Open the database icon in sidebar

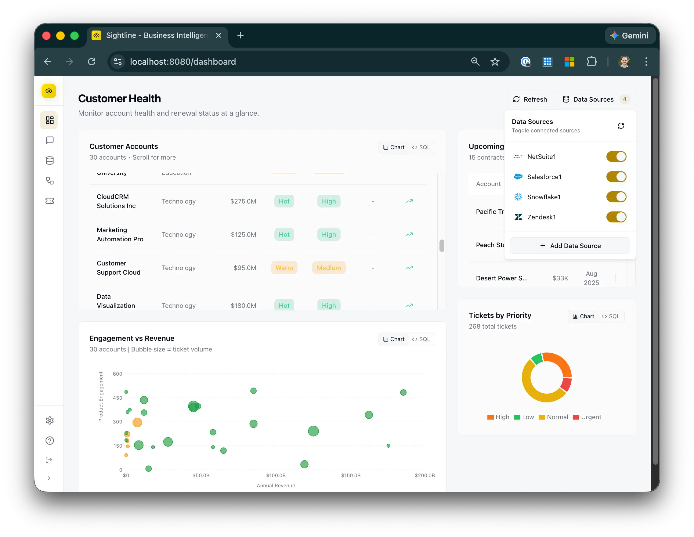49,160
